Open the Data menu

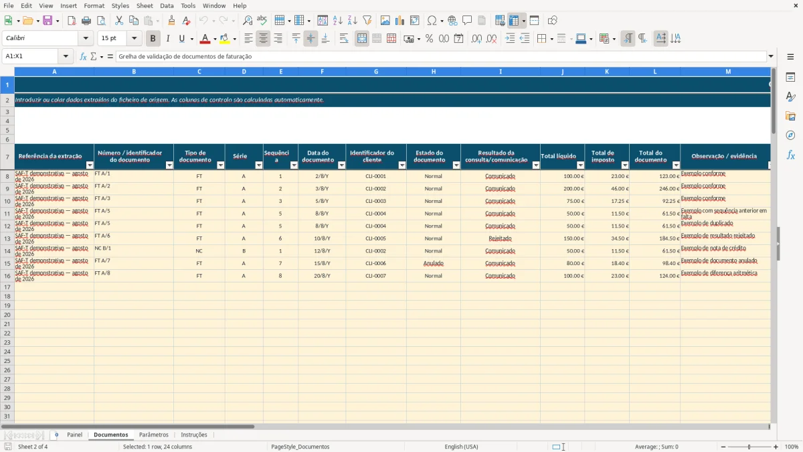pos(167,5)
